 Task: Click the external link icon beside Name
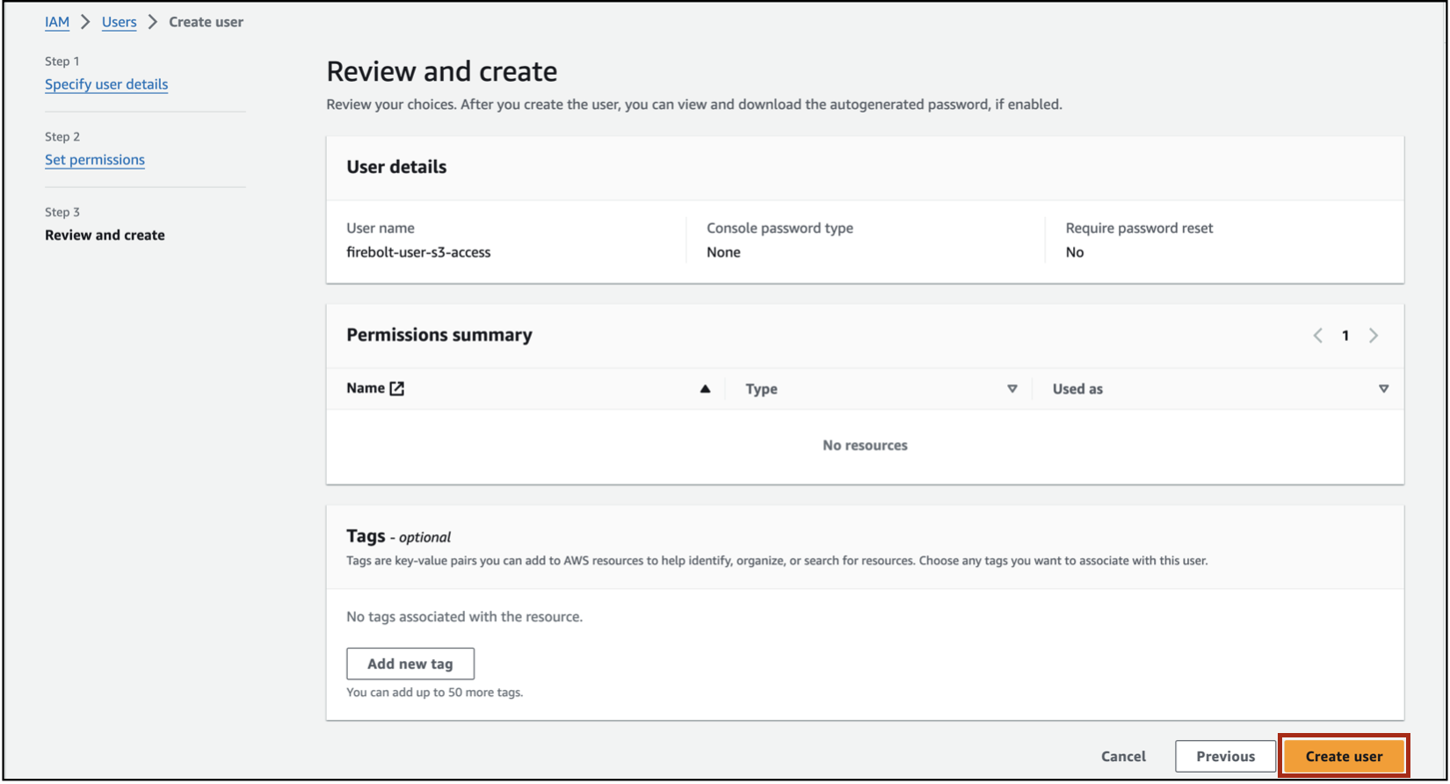[397, 388]
